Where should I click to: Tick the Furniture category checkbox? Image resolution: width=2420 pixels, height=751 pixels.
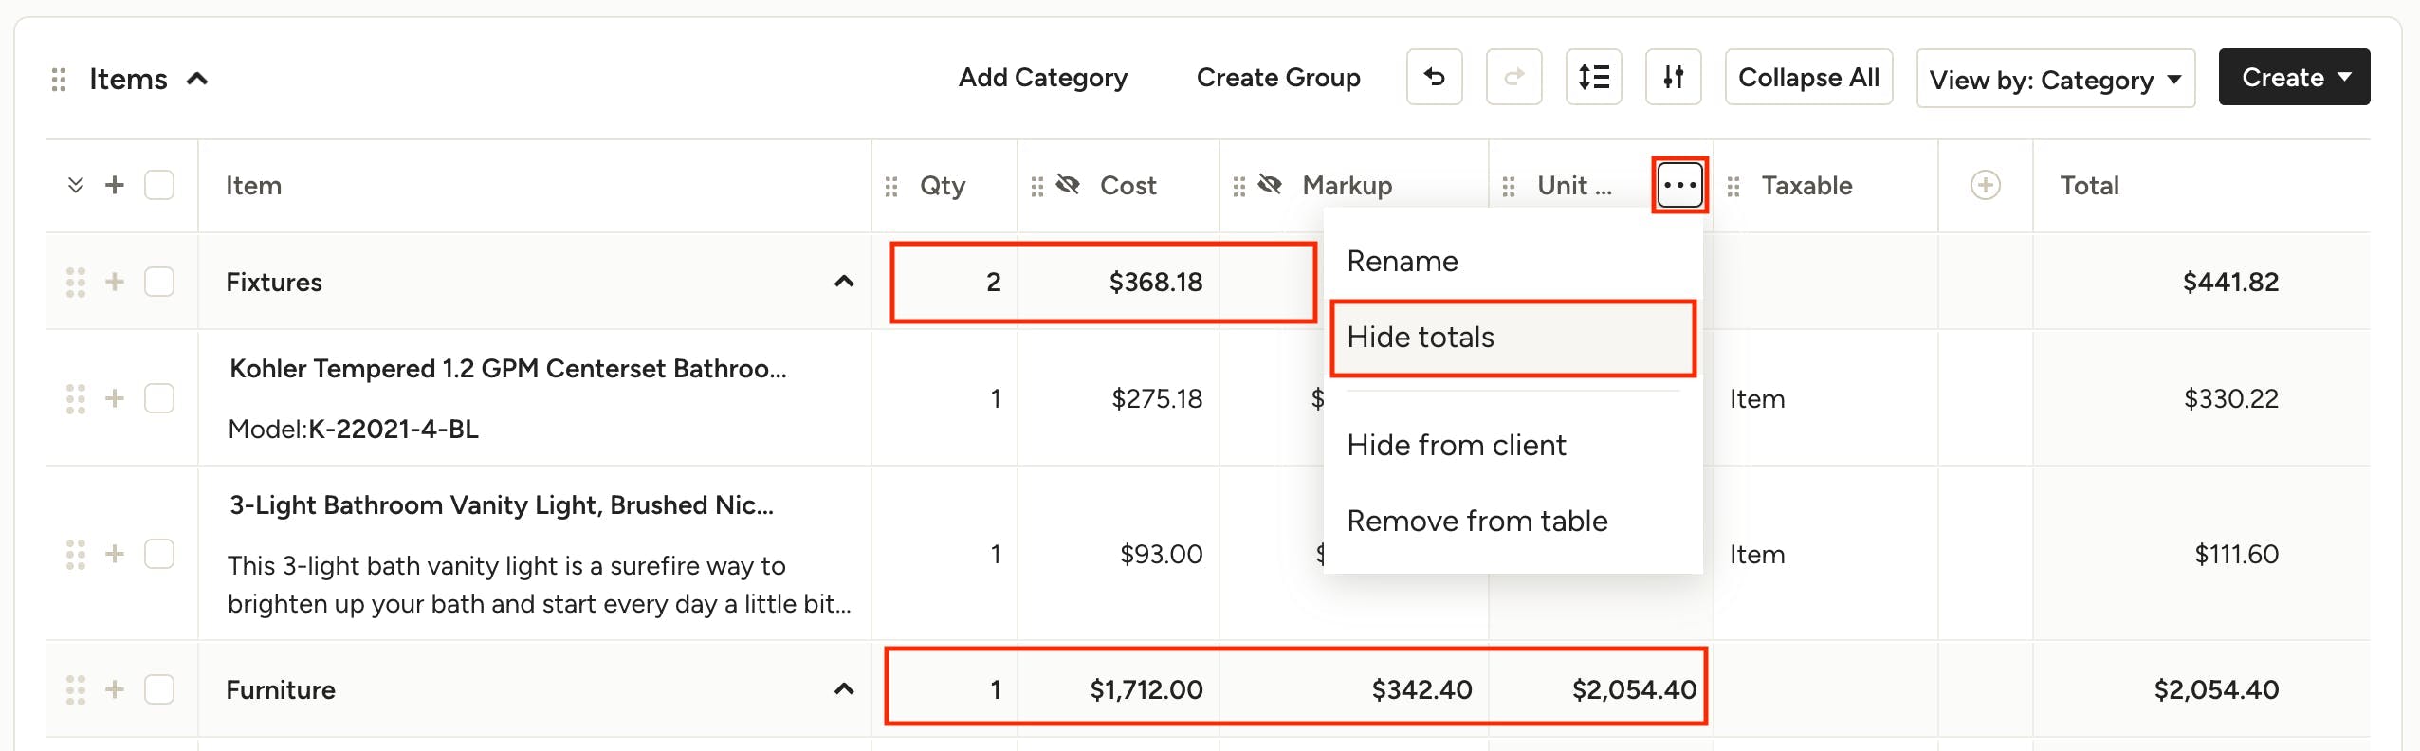click(x=159, y=689)
